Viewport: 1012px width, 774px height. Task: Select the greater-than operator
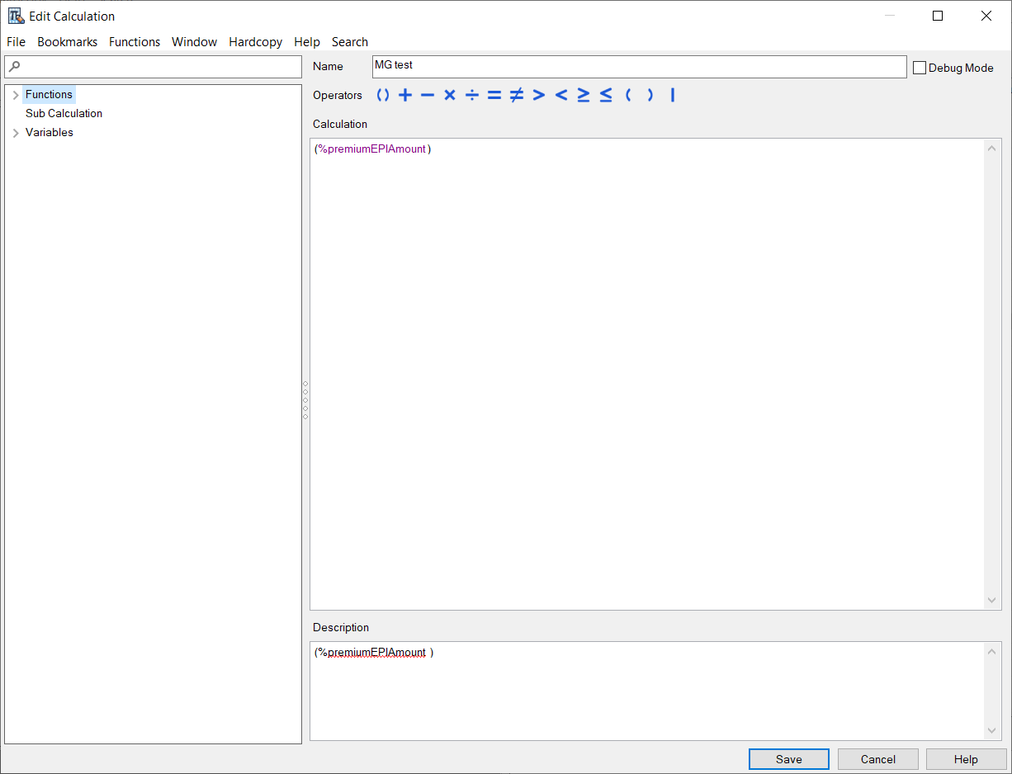tap(538, 95)
